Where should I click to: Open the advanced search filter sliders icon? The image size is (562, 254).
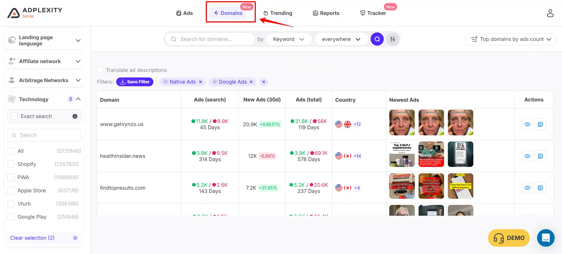(393, 39)
